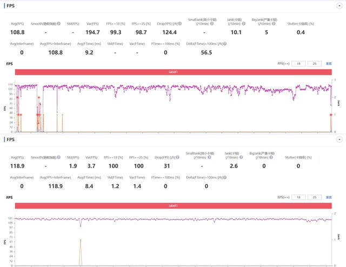The width and height of the screenshot is (346, 267).
Task: Open help icon next to top BigJank
Action: tap(274, 24)
